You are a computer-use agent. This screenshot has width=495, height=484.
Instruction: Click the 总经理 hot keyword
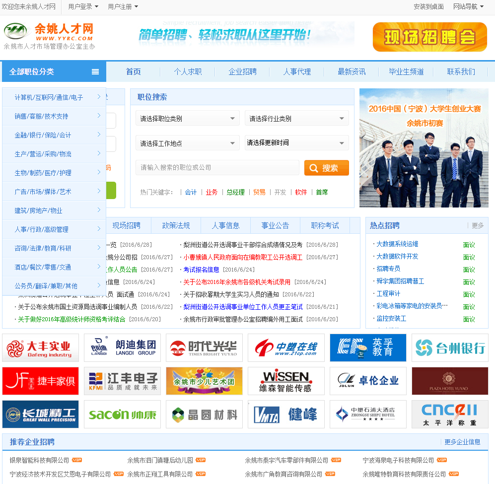tap(235, 192)
